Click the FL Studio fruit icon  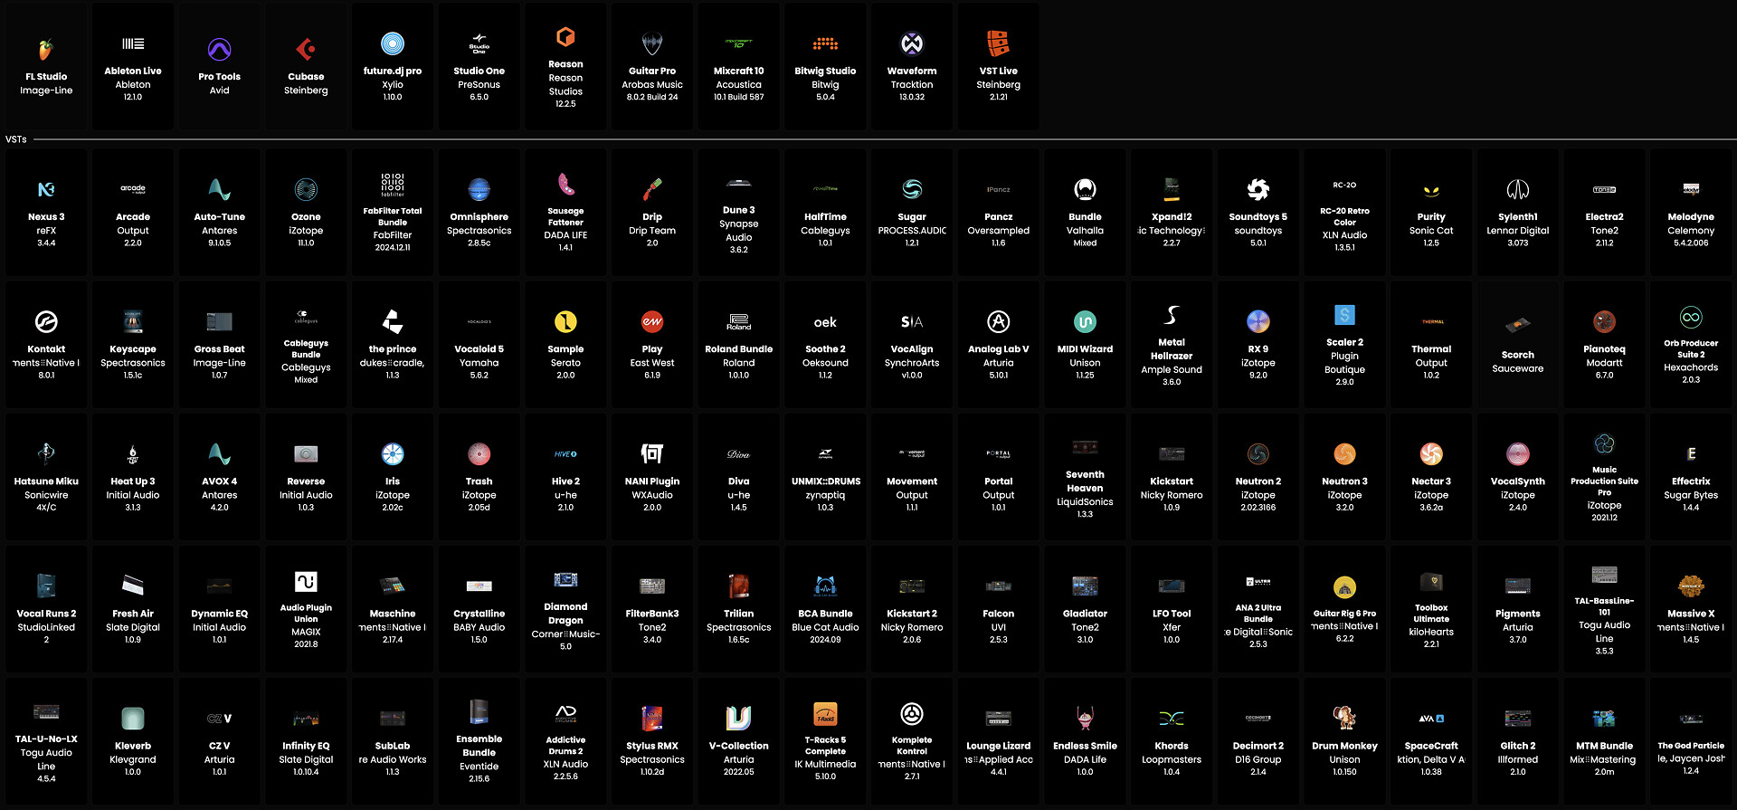pyautogui.click(x=46, y=50)
